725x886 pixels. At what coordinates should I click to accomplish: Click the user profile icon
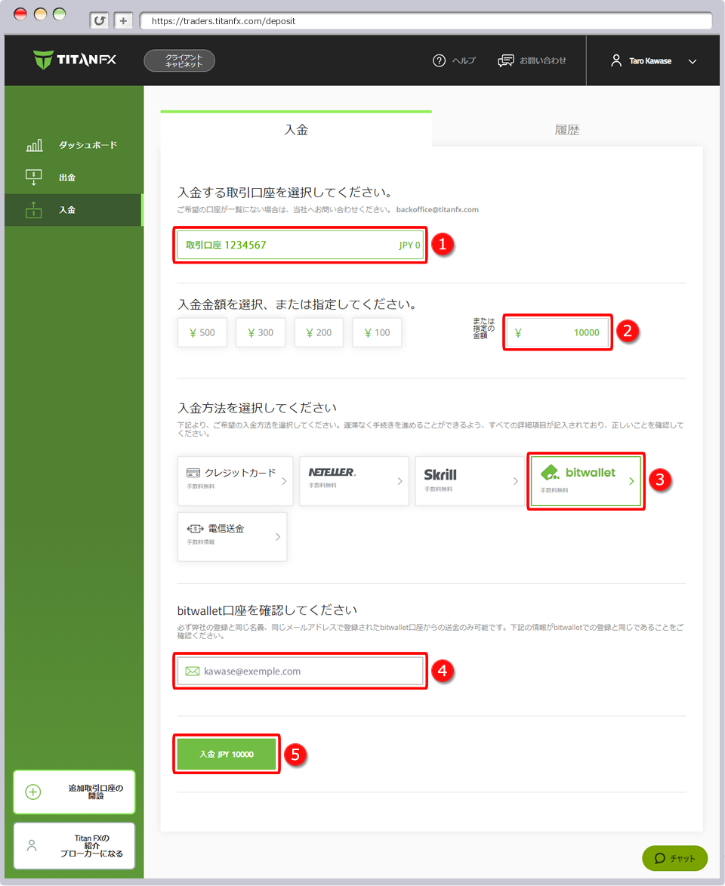pos(616,60)
